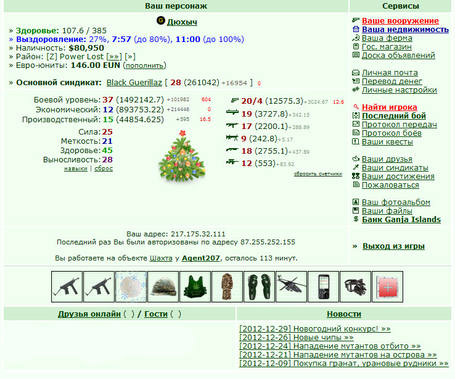Open news Нападение мутантов на острова
The height and width of the screenshot is (379, 455).
338,354
